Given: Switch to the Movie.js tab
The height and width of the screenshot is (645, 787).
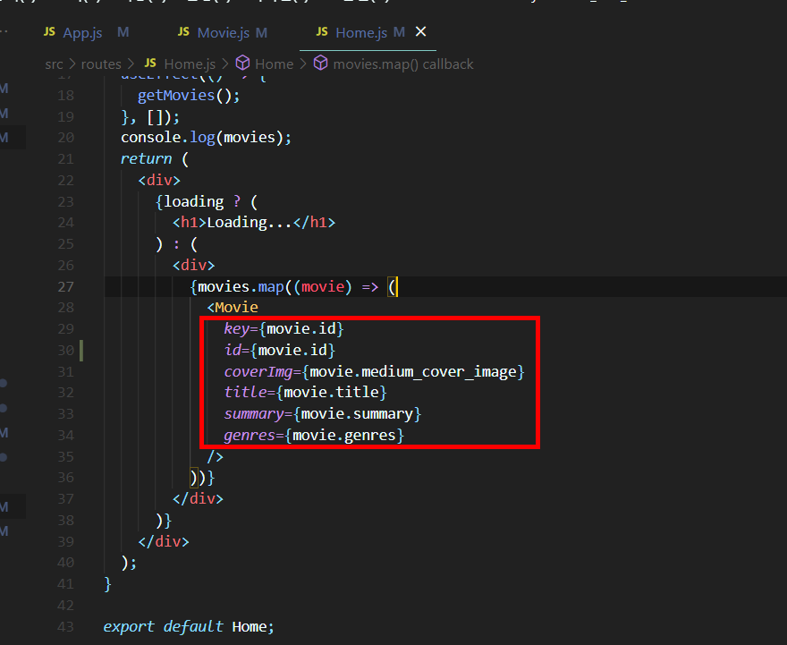Looking at the screenshot, I should [x=222, y=33].
